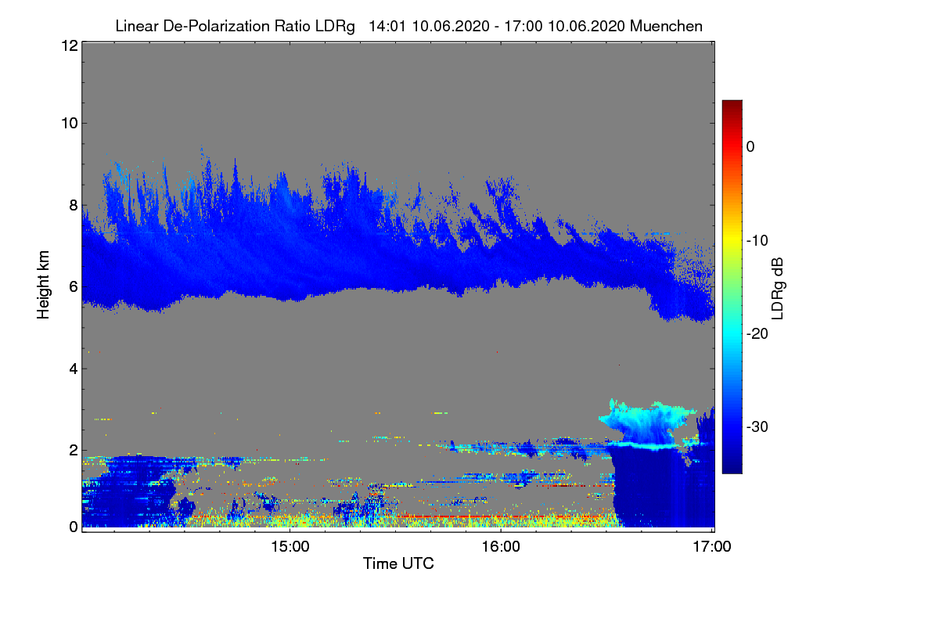939x626 pixels.
Task: Click the end time '17:00 10.06.2020' in the title
Action: coord(563,26)
